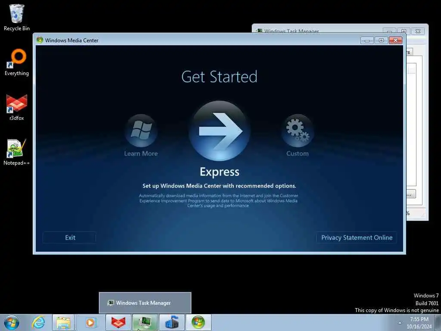The image size is (441, 331).
Task: Close the Windows Task Manager window behind
Action: click(x=418, y=31)
